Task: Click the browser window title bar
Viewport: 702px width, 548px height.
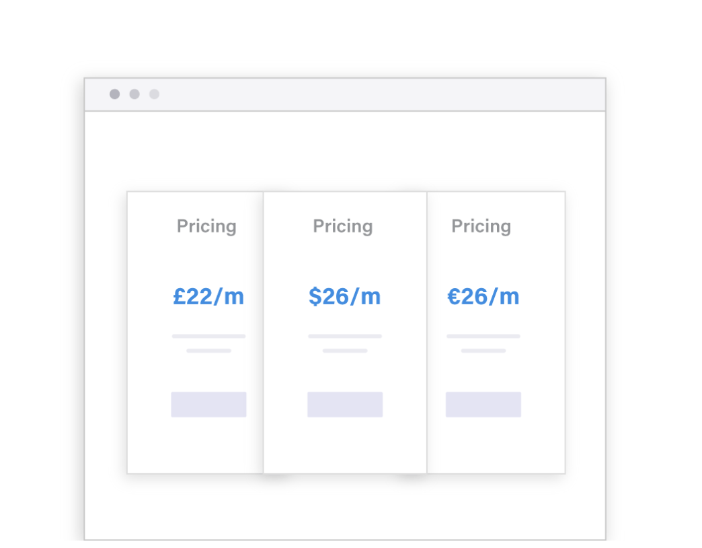Action: [x=377, y=95]
